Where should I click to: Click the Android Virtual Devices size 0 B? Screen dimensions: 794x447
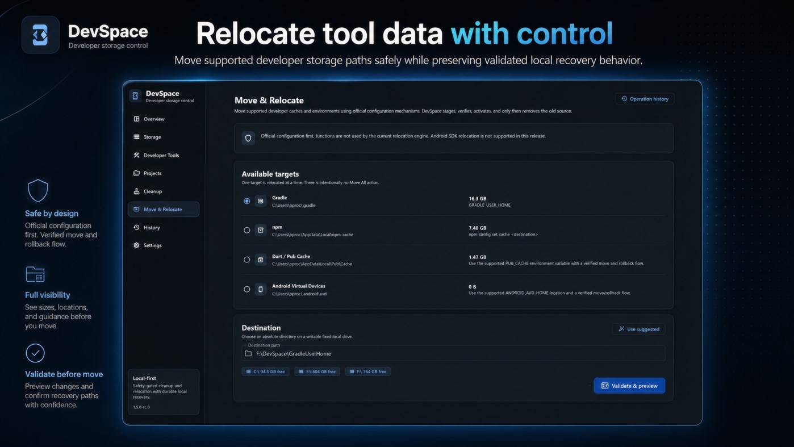coord(473,286)
